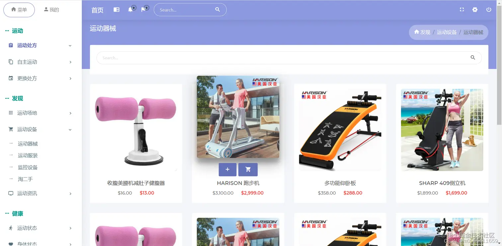Open the SHARP 409倒立机 product title

pos(442,183)
